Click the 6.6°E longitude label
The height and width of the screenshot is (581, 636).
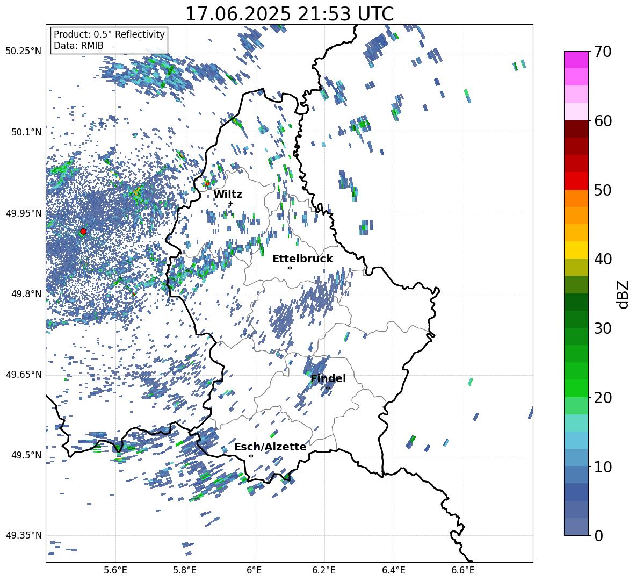point(463,570)
